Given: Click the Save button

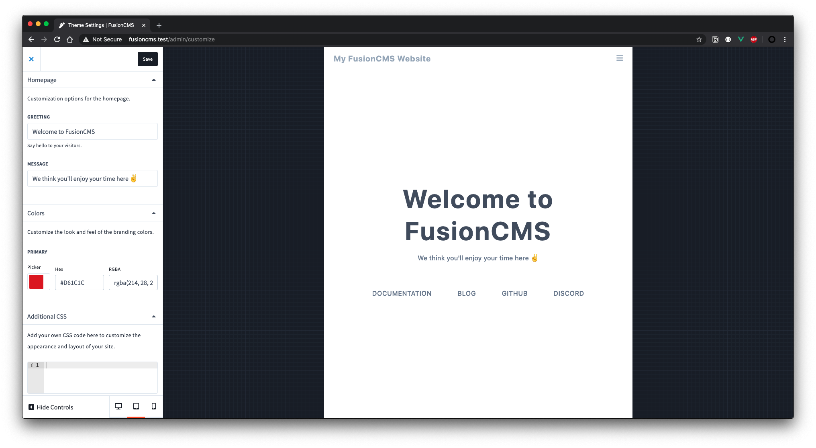Looking at the screenshot, I should 147,59.
